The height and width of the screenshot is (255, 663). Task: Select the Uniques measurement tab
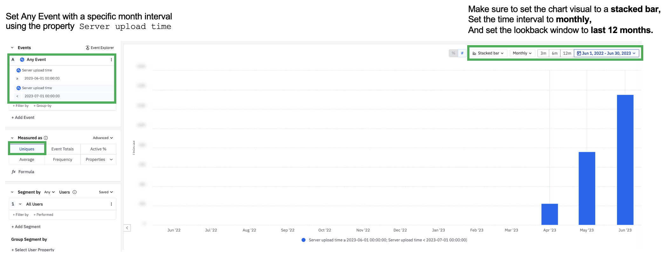(x=27, y=149)
